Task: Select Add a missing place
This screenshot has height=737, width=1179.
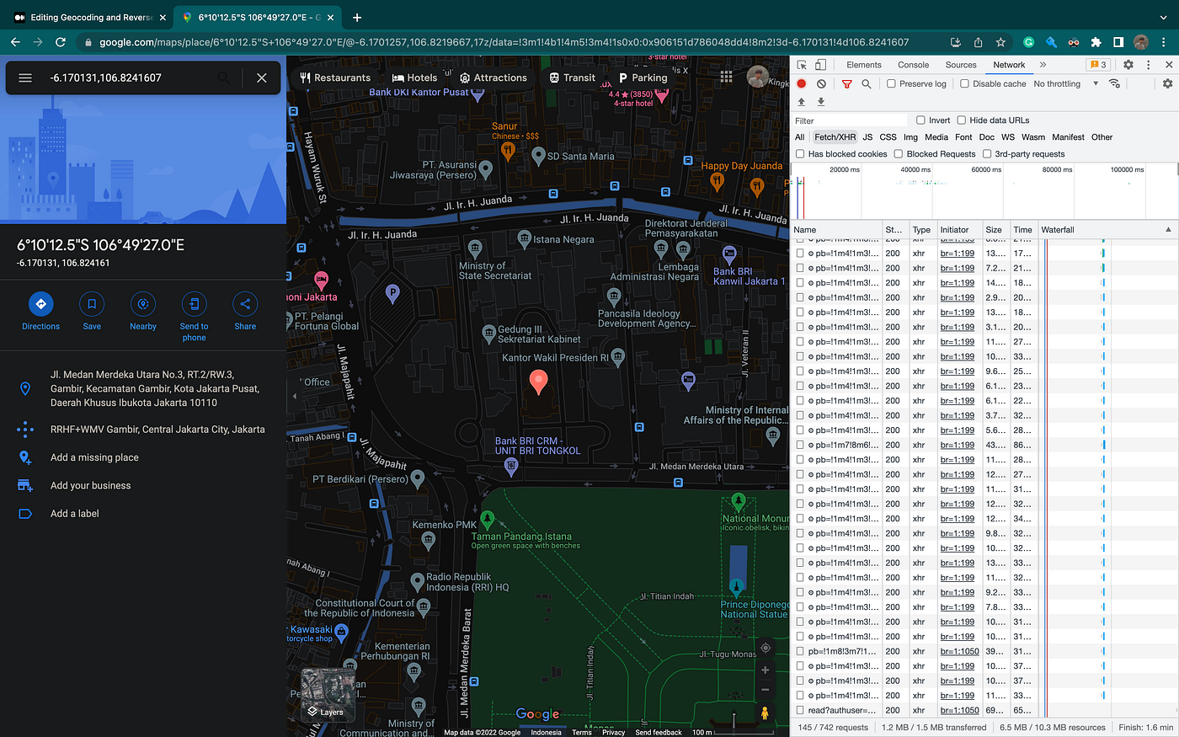Action: 94,457
